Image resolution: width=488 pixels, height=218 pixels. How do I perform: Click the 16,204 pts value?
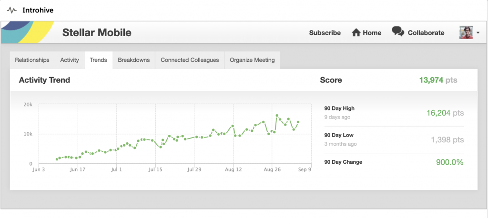pos(445,113)
